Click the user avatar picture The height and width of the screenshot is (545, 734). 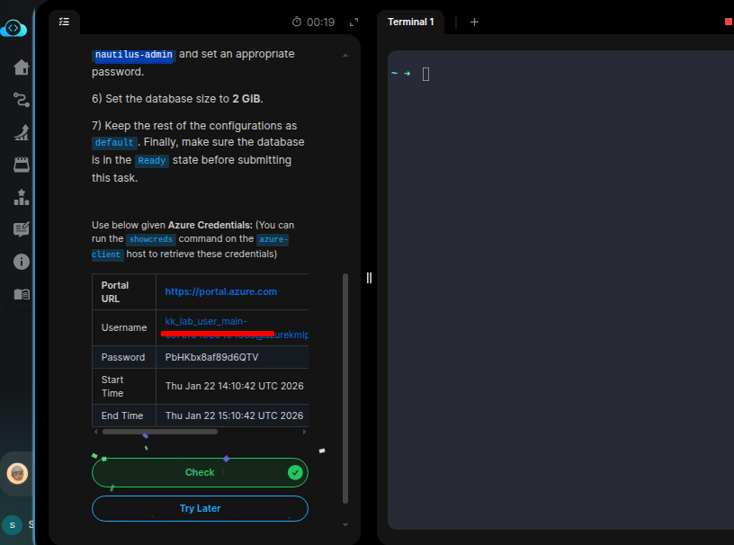17,473
